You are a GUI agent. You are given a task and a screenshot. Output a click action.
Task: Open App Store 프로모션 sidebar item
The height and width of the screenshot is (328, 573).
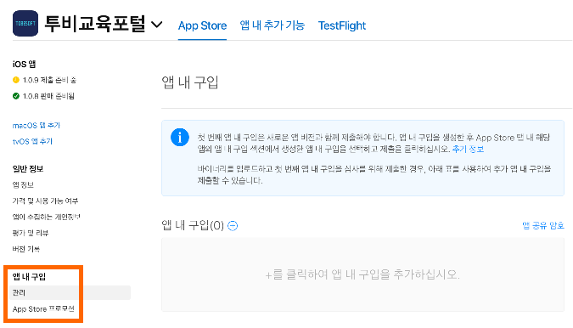click(43, 309)
